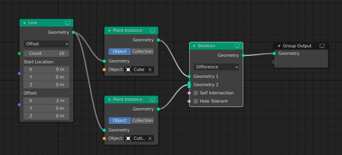Click the Start Location vector socket
Image resolution: width=342 pixels, height=155 pixels.
pos(19,74)
